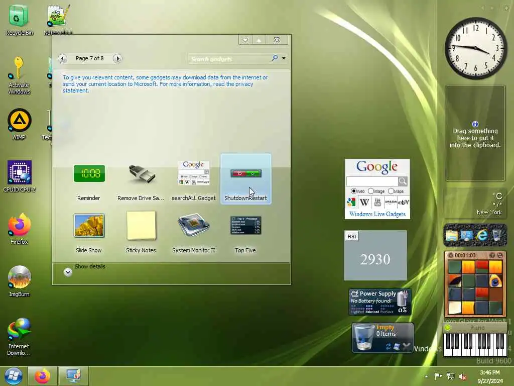Image resolution: width=514 pixels, height=386 pixels.
Task: Open the gallery window menu down-arrow button
Action: (x=245, y=40)
